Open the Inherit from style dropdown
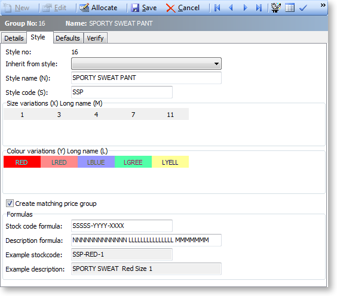 146,64
